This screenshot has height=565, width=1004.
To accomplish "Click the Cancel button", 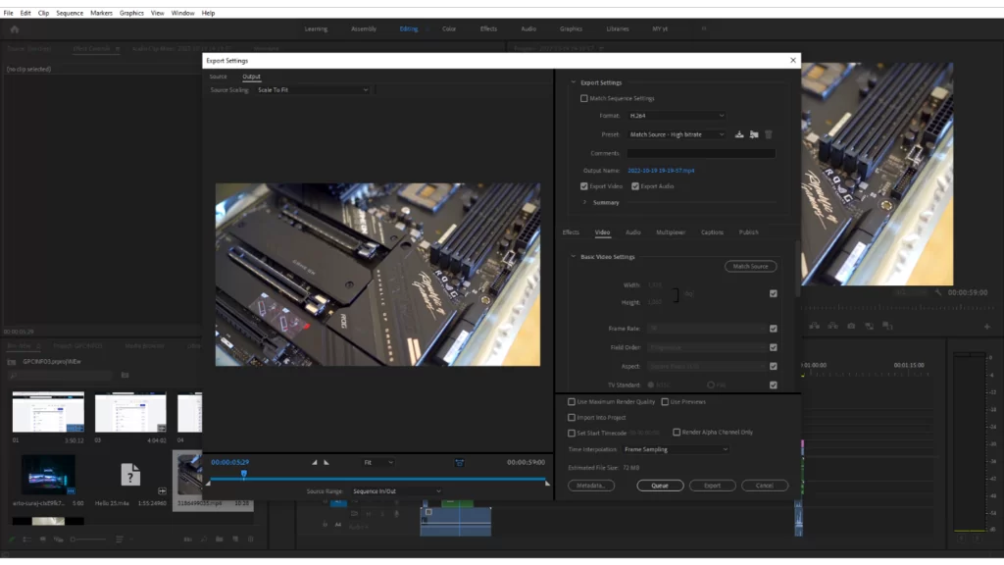I will (765, 486).
